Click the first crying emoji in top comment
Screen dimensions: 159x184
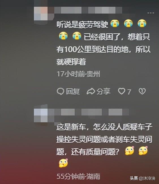(x=115, y=23)
